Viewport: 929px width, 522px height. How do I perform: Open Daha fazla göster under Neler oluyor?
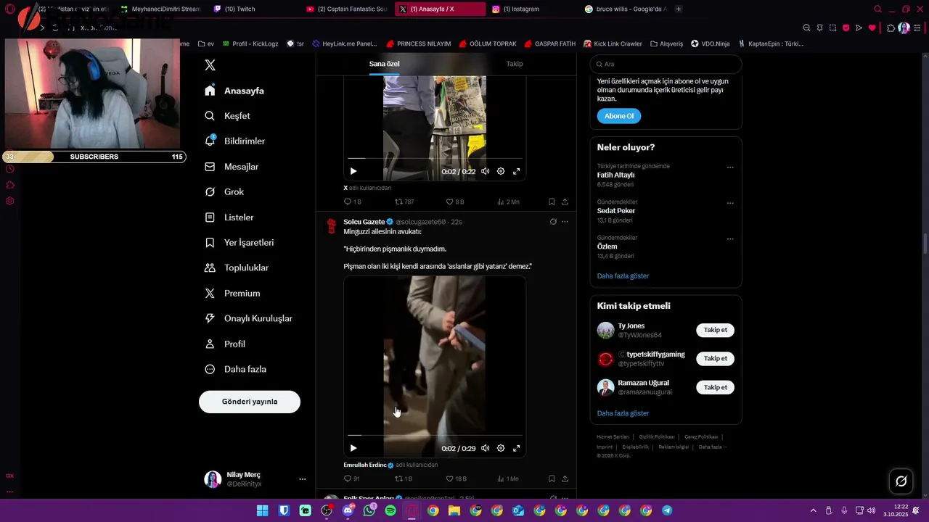[623, 276]
